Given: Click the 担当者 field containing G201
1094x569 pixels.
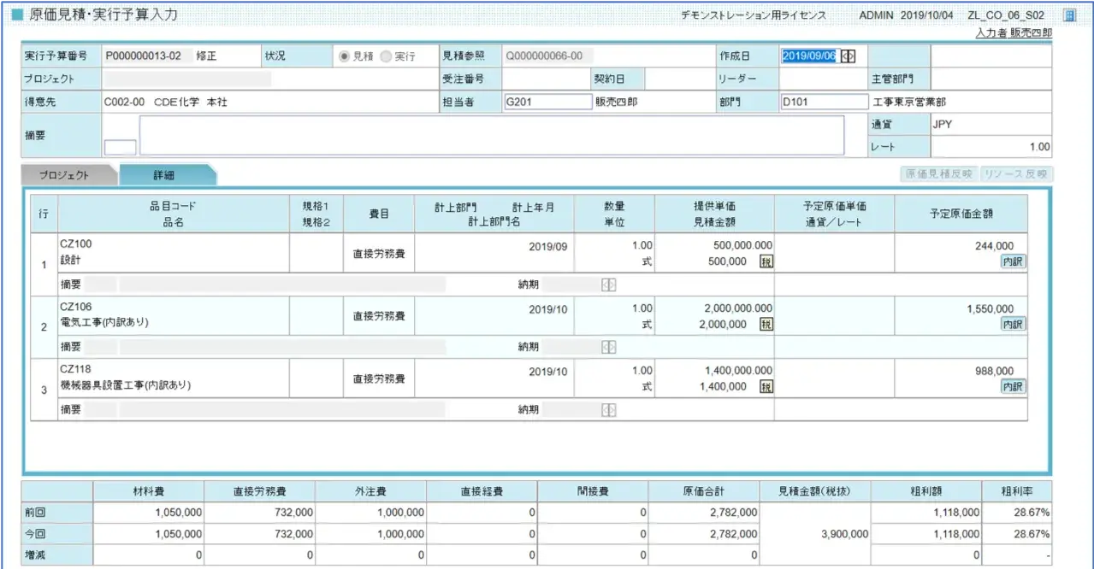Looking at the screenshot, I should coord(548,102).
